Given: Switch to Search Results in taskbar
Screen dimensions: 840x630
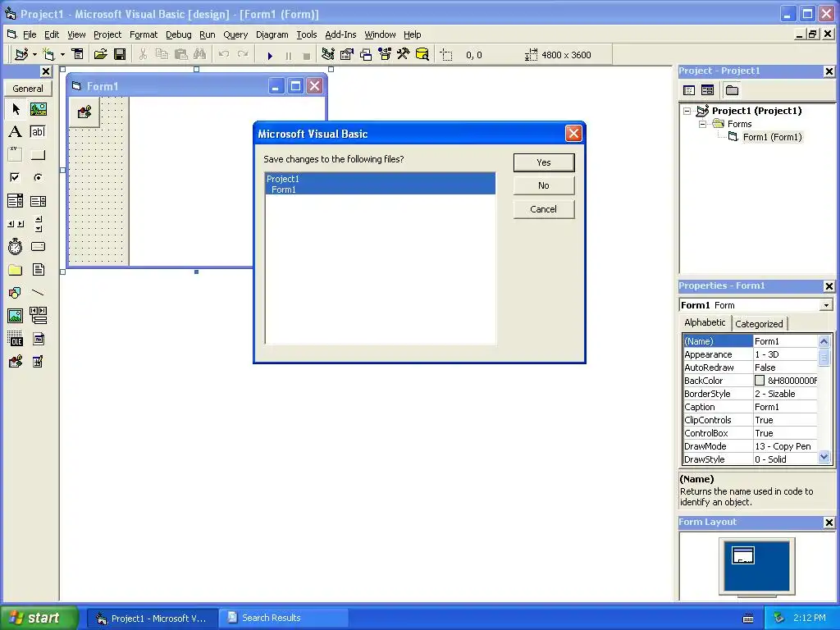Looking at the screenshot, I should [285, 618].
